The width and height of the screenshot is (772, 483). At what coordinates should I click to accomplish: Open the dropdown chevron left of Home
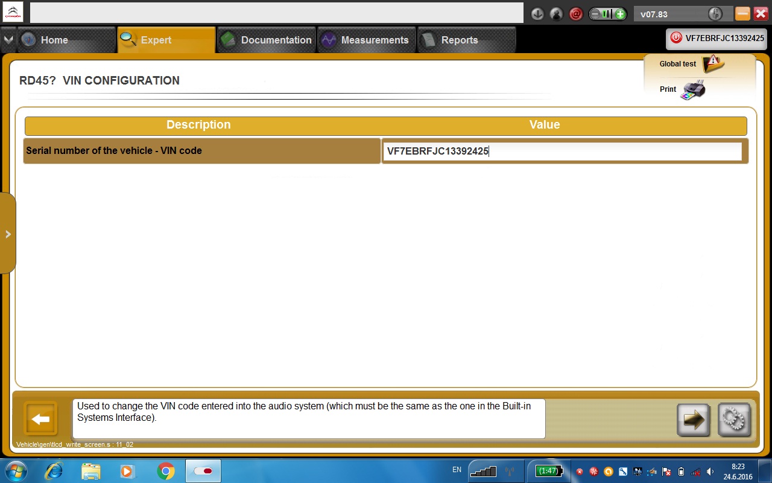point(8,40)
